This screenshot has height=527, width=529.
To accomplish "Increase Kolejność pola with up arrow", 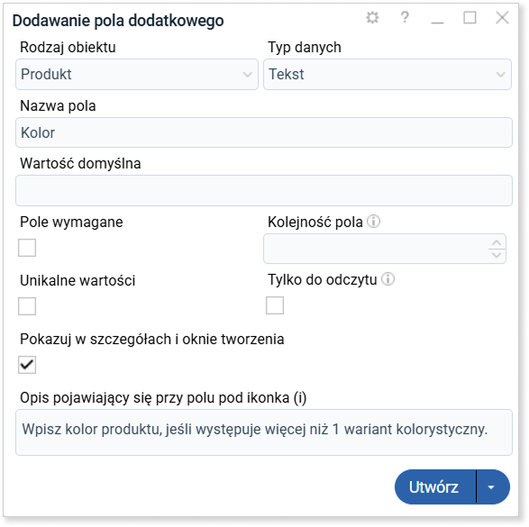I will click(497, 242).
